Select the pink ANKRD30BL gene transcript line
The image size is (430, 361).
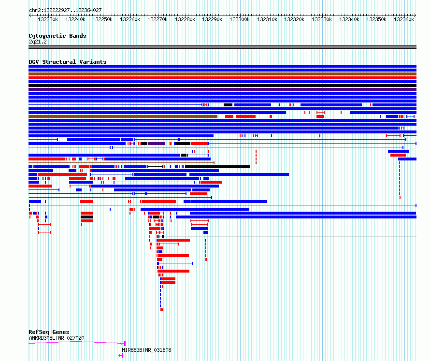click(77, 342)
